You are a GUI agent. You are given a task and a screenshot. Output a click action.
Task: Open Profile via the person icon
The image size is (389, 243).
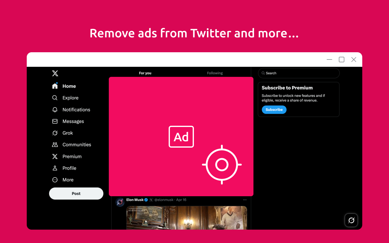tap(55, 168)
